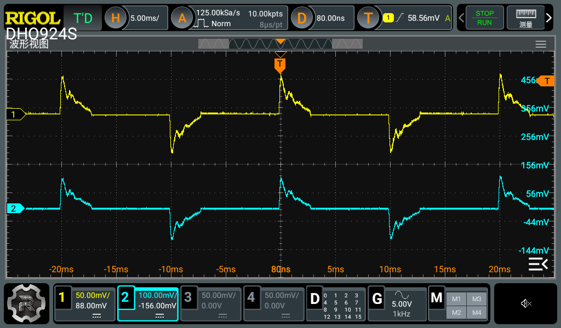
Task: Open the measurement ruler (测量) menu
Action: 525,18
